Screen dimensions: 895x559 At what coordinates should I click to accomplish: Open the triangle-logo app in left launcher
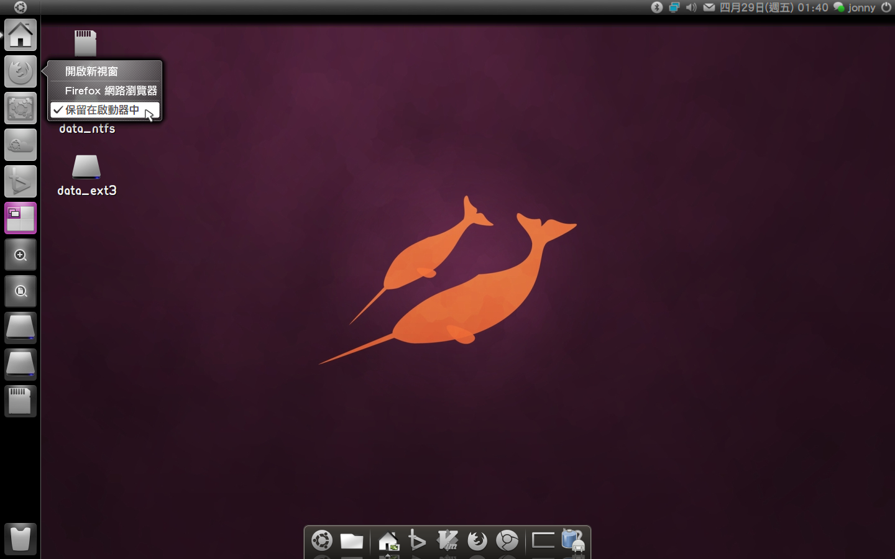pyautogui.click(x=21, y=181)
